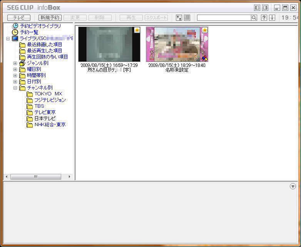Collapse the detail pane with round arrow
The image size is (301, 247).
click(x=293, y=186)
